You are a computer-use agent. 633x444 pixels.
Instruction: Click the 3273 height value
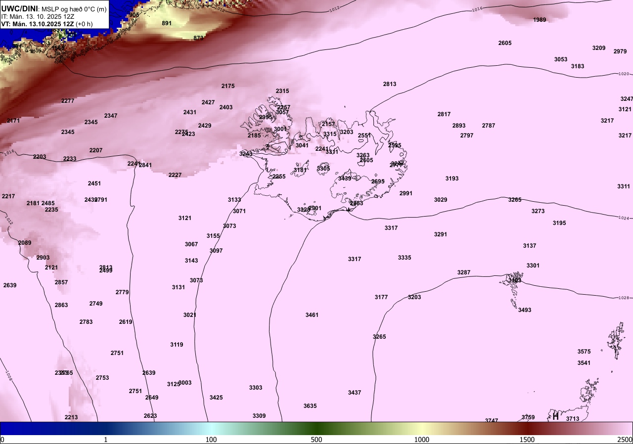tap(538, 211)
